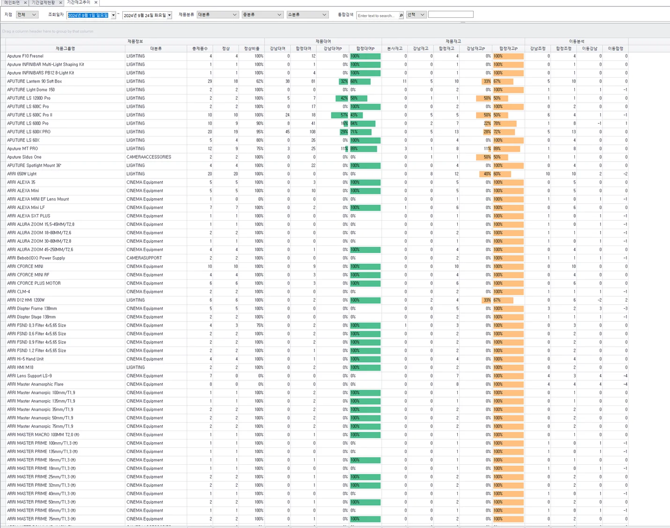Select the ARRI 650W Light row
The width and height of the screenshot is (670, 528).
tap(22, 174)
